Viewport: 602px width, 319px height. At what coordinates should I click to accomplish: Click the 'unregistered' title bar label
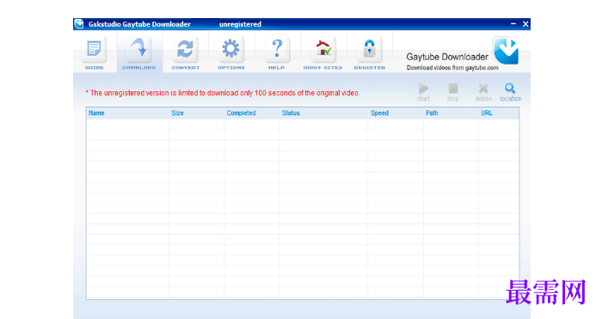coord(240,24)
